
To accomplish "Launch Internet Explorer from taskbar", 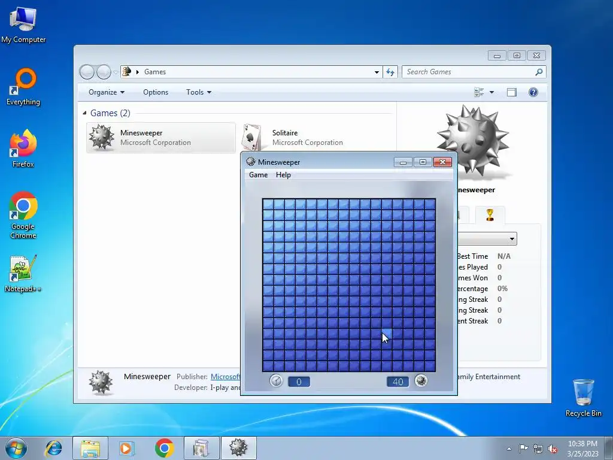I will pos(53,448).
